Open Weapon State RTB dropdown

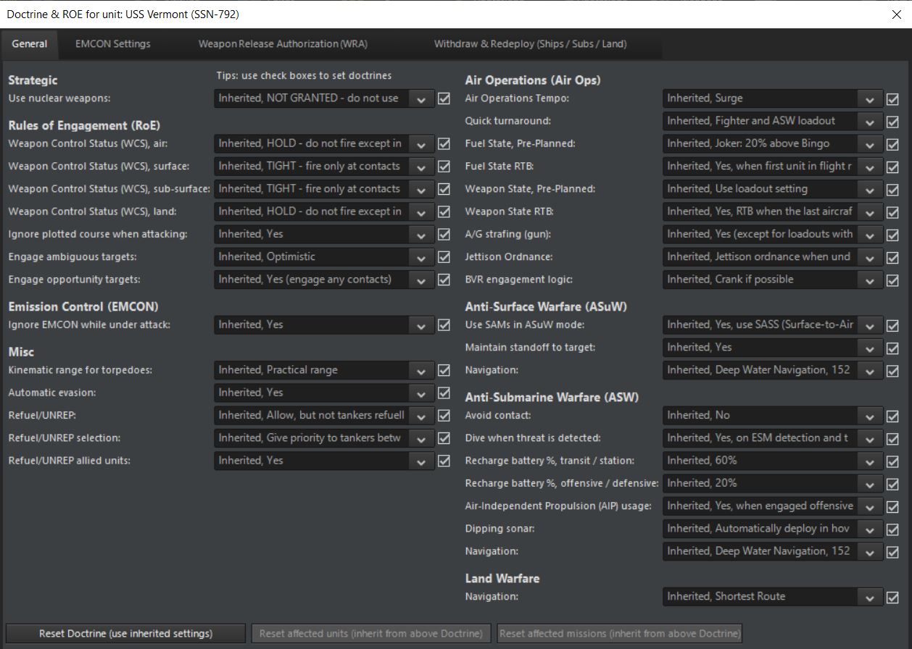(x=870, y=212)
